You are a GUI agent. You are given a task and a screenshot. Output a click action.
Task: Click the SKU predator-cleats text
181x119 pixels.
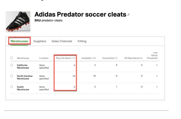(49, 21)
